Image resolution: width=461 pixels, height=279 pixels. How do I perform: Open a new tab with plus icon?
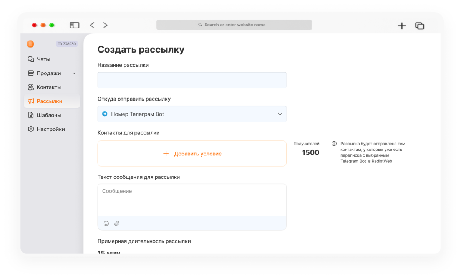(402, 26)
